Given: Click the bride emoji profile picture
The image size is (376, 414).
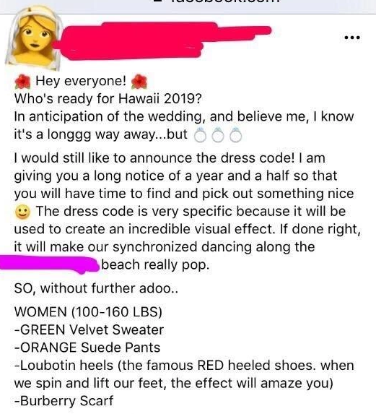Looking at the screenshot, I should (x=33, y=38).
